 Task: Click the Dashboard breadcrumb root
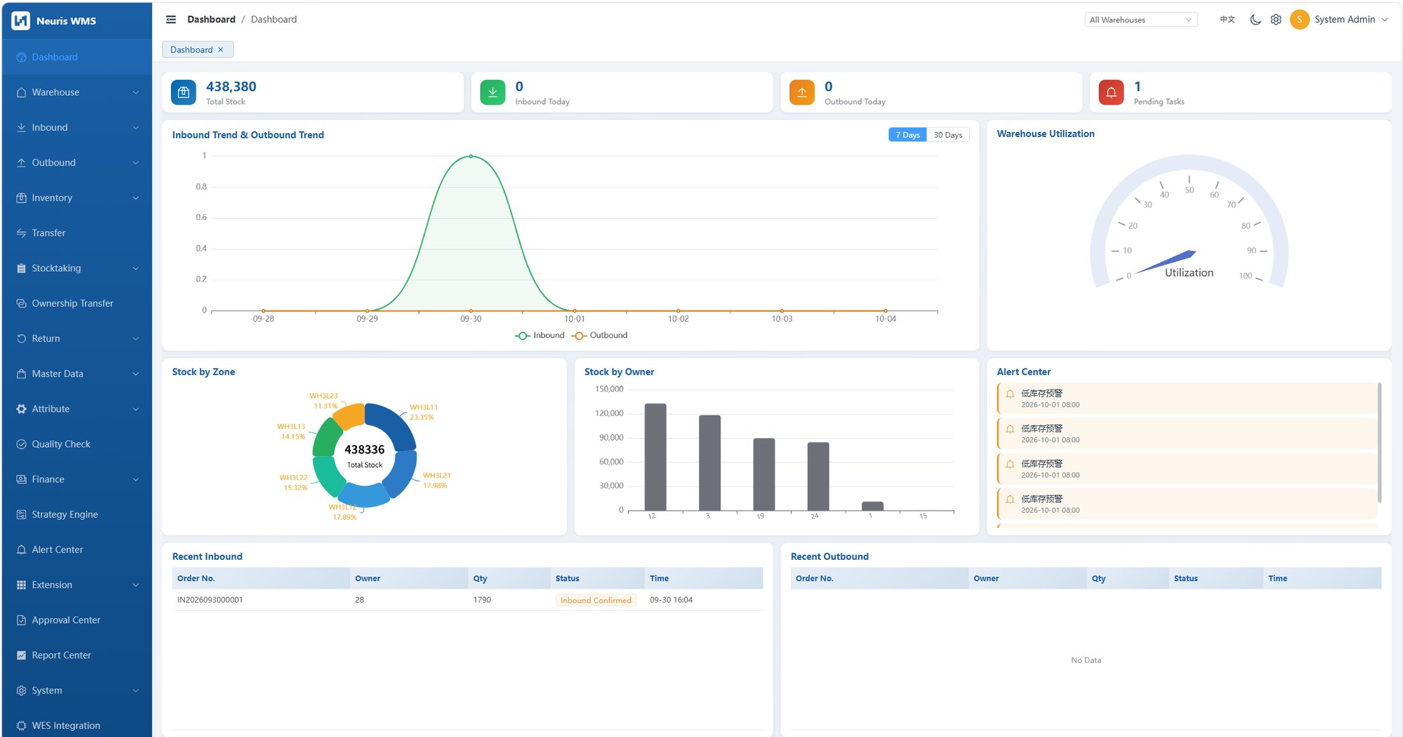(x=211, y=19)
